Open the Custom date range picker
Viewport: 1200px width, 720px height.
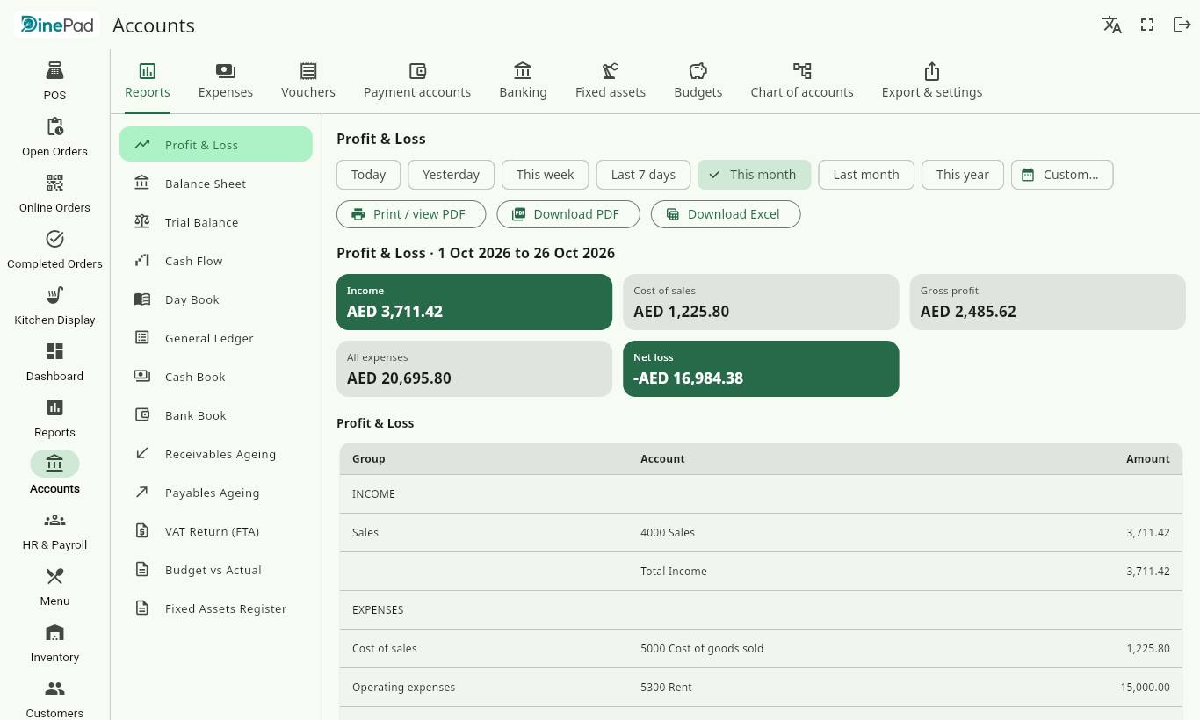(1062, 175)
